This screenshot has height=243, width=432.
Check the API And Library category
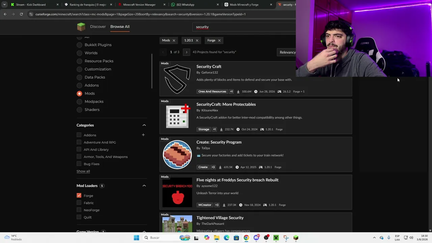click(79, 150)
